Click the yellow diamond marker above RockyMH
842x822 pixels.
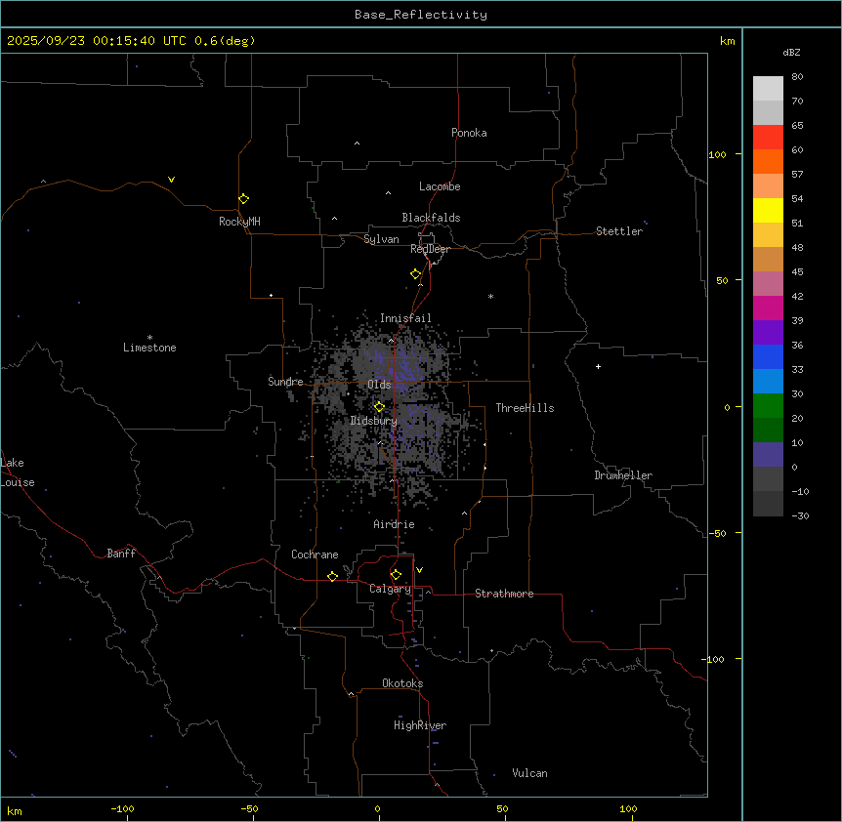243,198
